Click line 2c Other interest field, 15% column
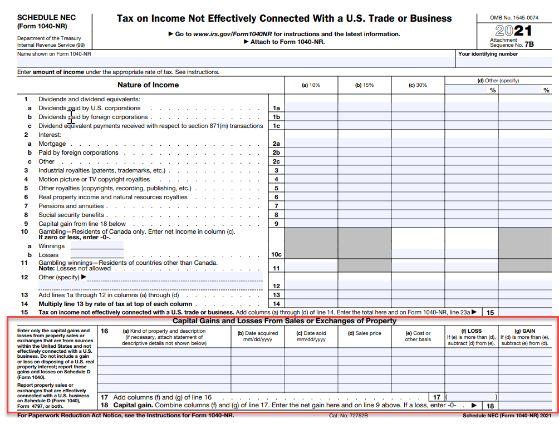 [364, 161]
